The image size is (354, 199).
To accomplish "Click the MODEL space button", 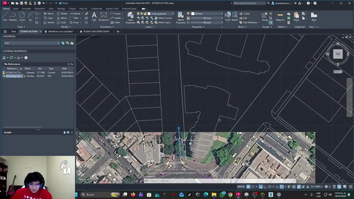I will pyautogui.click(x=241, y=187).
